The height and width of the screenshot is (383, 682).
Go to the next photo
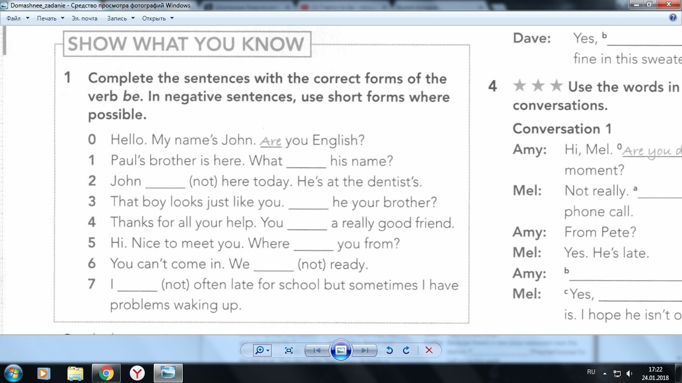click(x=365, y=350)
